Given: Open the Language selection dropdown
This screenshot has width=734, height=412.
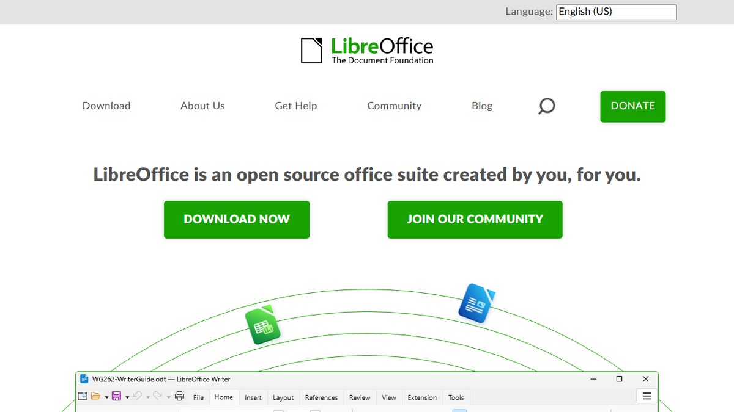Looking at the screenshot, I should tap(616, 12).
